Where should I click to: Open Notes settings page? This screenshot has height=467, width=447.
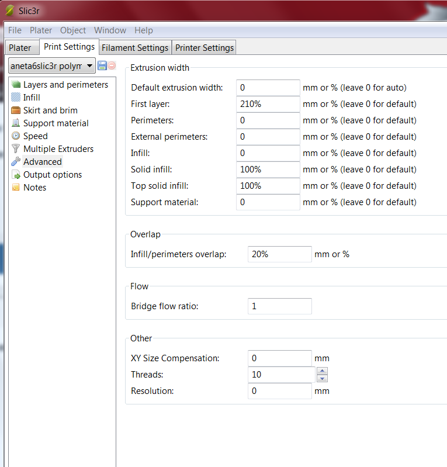click(35, 188)
